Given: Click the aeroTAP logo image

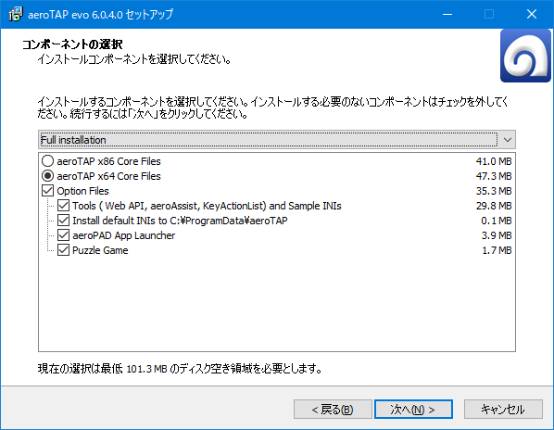Looking at the screenshot, I should [x=525, y=56].
